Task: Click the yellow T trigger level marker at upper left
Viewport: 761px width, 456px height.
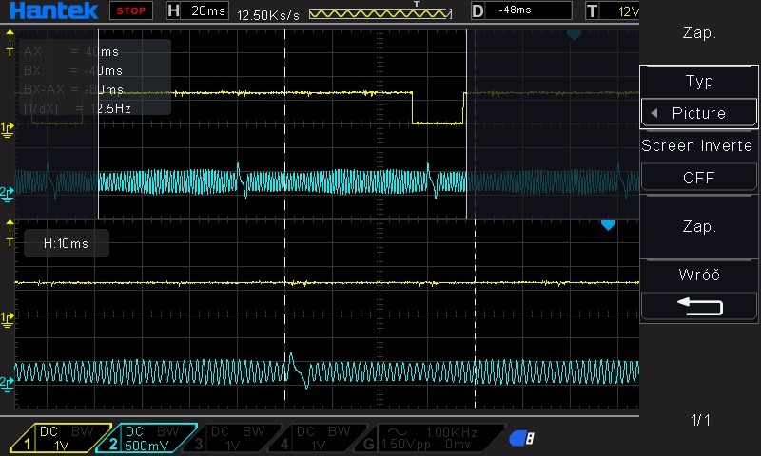Action: tap(10, 50)
